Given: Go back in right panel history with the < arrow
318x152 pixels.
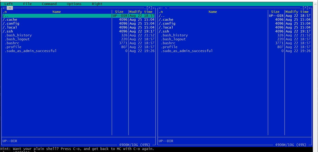Looking at the screenshot, I should click(160, 8).
